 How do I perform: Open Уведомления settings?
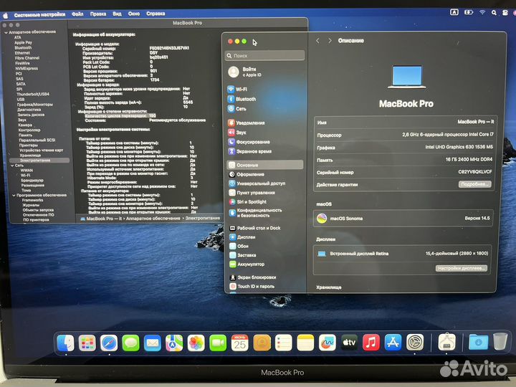coord(246,123)
